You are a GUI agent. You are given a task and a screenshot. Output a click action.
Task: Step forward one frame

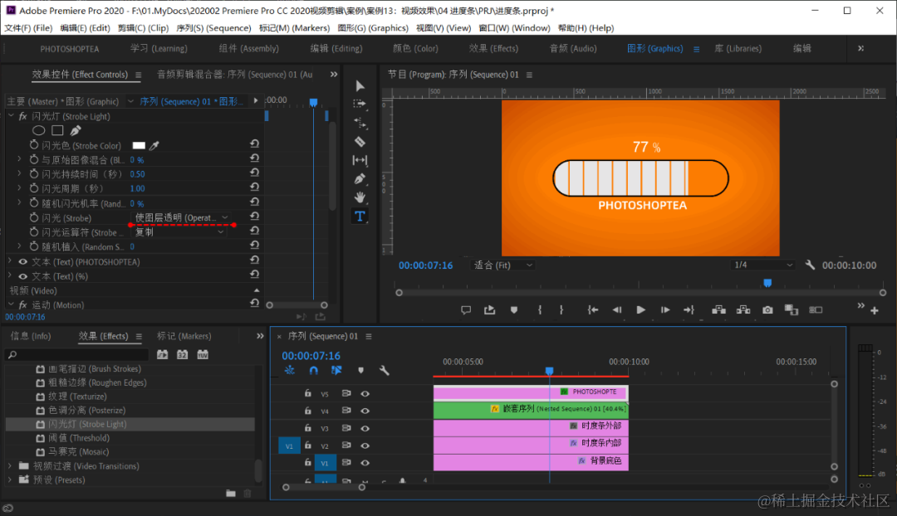(x=664, y=310)
